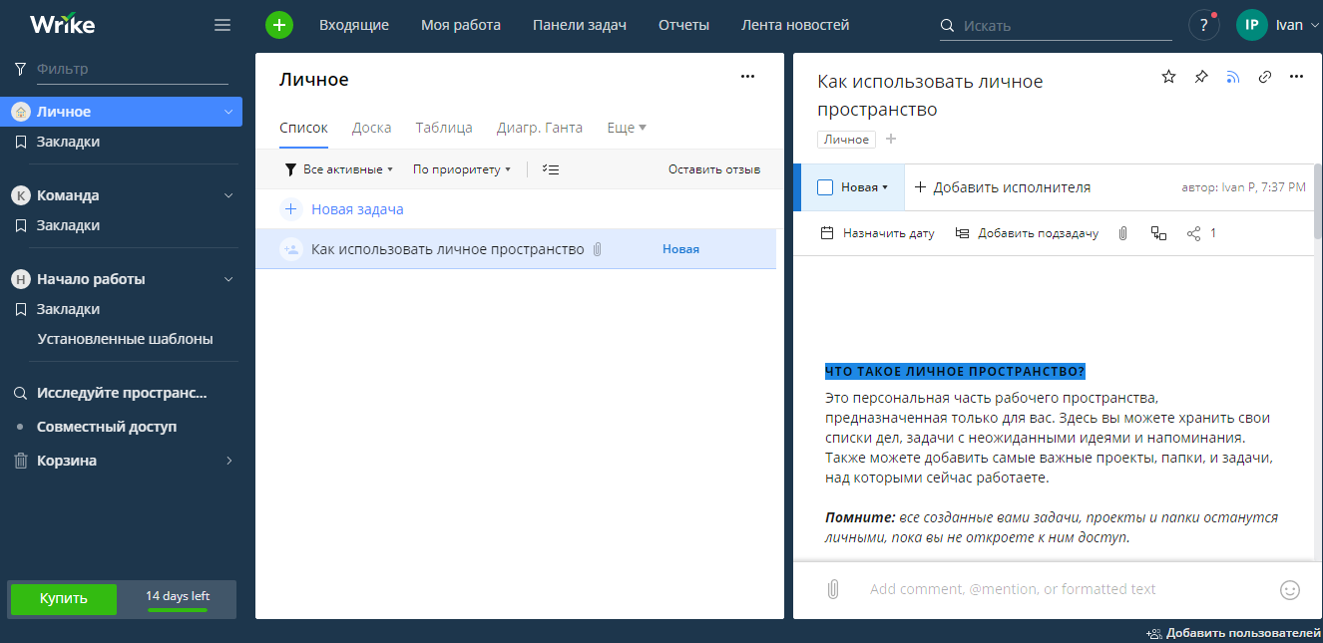Viewport: 1323px width, 643px height.
Task: Click the dependencies icon in task toolbar
Action: click(x=1158, y=233)
